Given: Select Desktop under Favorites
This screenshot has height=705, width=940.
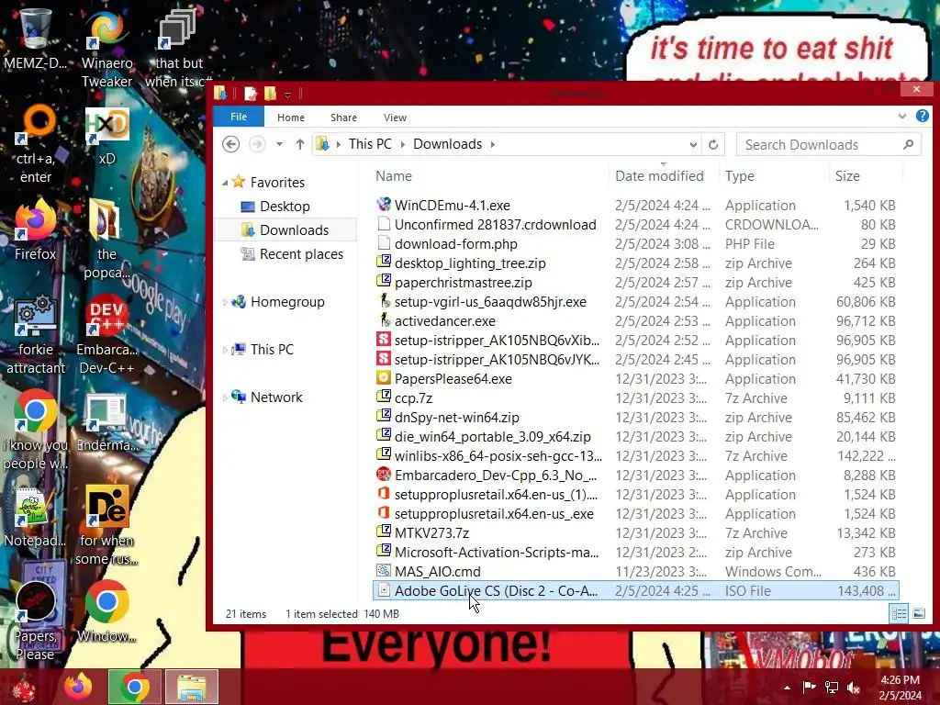Looking at the screenshot, I should 285,207.
